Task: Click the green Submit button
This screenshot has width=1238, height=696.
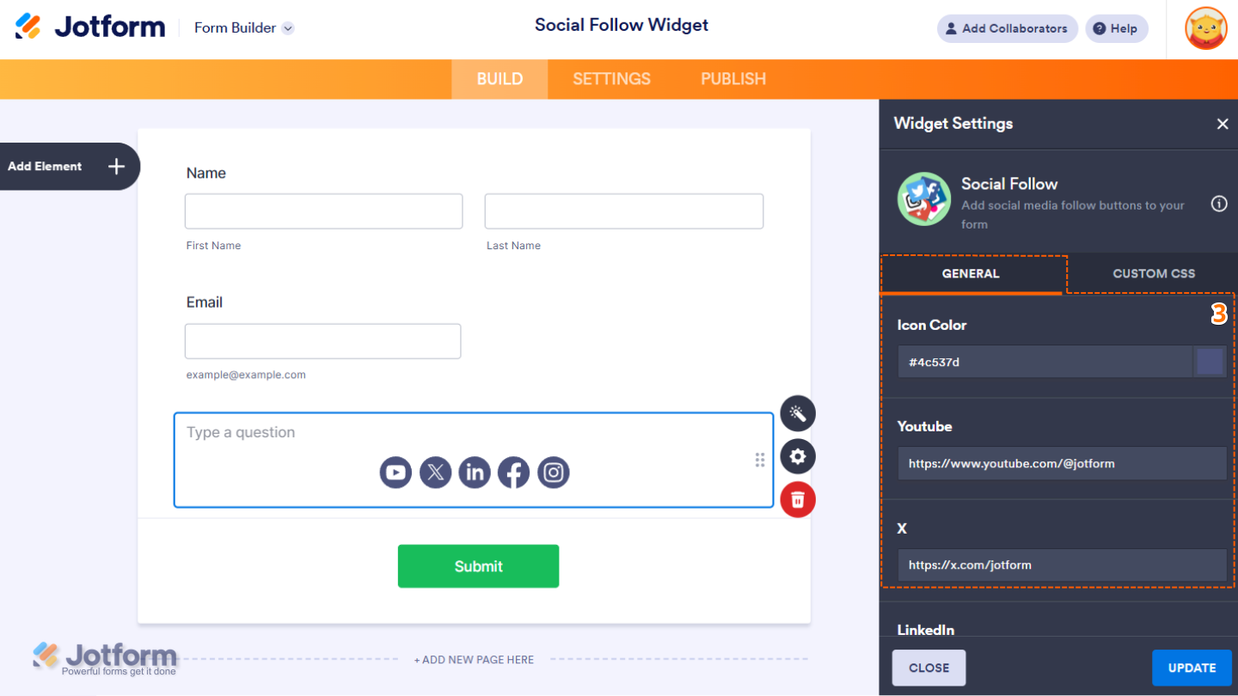Action: (x=478, y=565)
